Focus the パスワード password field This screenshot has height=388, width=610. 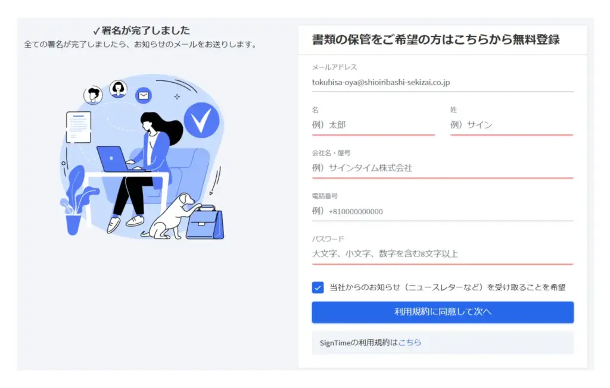click(x=443, y=254)
